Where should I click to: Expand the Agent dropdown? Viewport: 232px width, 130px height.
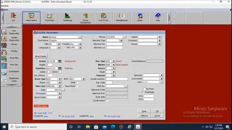pos(159,37)
